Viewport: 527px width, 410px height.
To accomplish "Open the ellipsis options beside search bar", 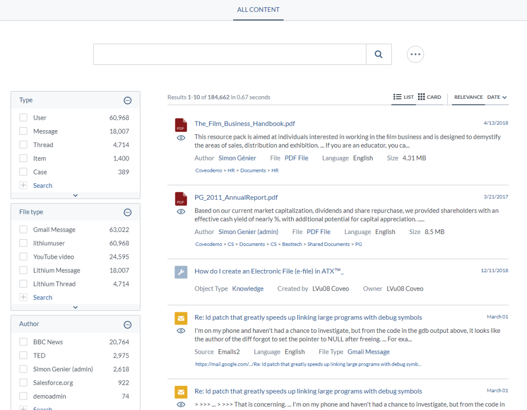I will pos(415,54).
